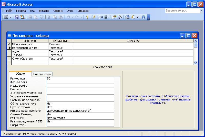This screenshot has height=137, width=205.
Task: Open the Сервис menu
Action: pos(58,11)
